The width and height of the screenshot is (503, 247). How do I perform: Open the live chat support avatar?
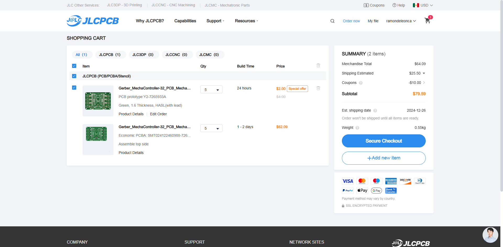pyautogui.click(x=490, y=235)
